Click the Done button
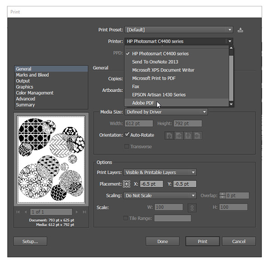The image size is (271, 264). (x=163, y=241)
